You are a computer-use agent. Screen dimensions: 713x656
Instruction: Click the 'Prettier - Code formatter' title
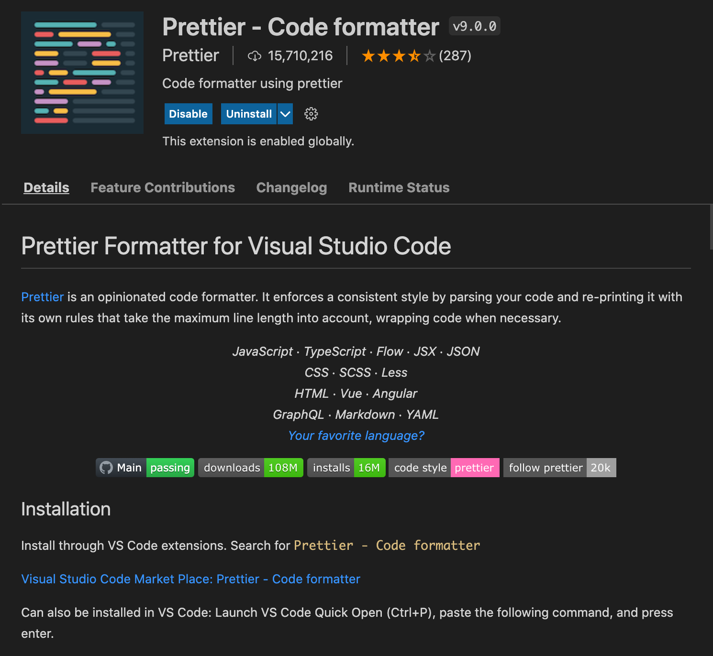(301, 27)
